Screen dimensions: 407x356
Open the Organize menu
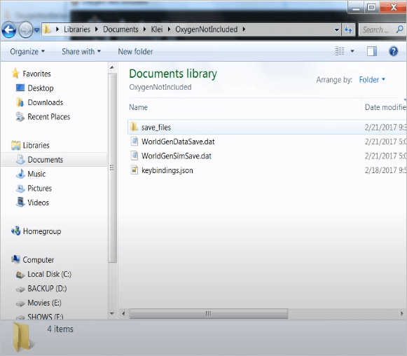[27, 51]
